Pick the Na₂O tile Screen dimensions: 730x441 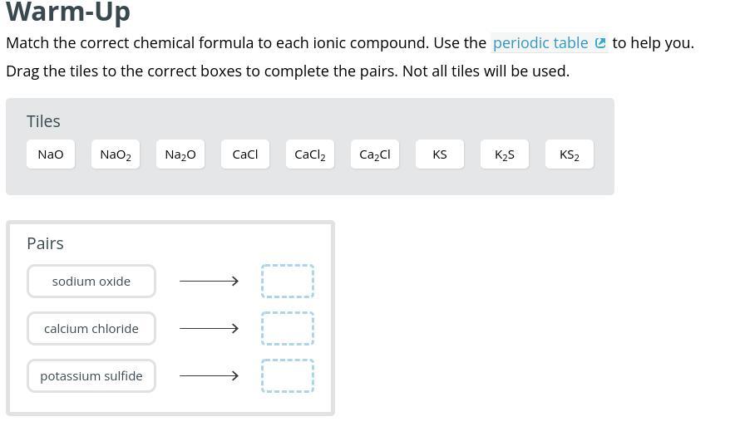click(180, 154)
